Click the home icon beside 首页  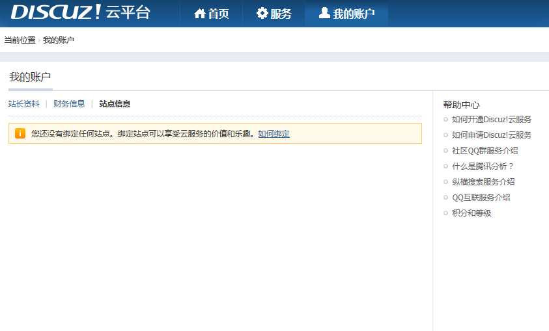[x=200, y=14]
